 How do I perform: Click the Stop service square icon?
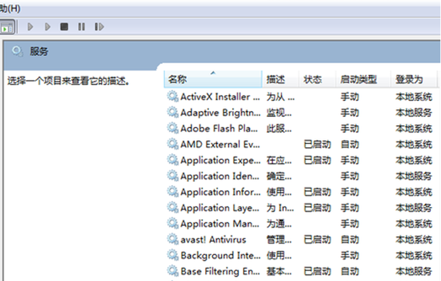(64, 27)
